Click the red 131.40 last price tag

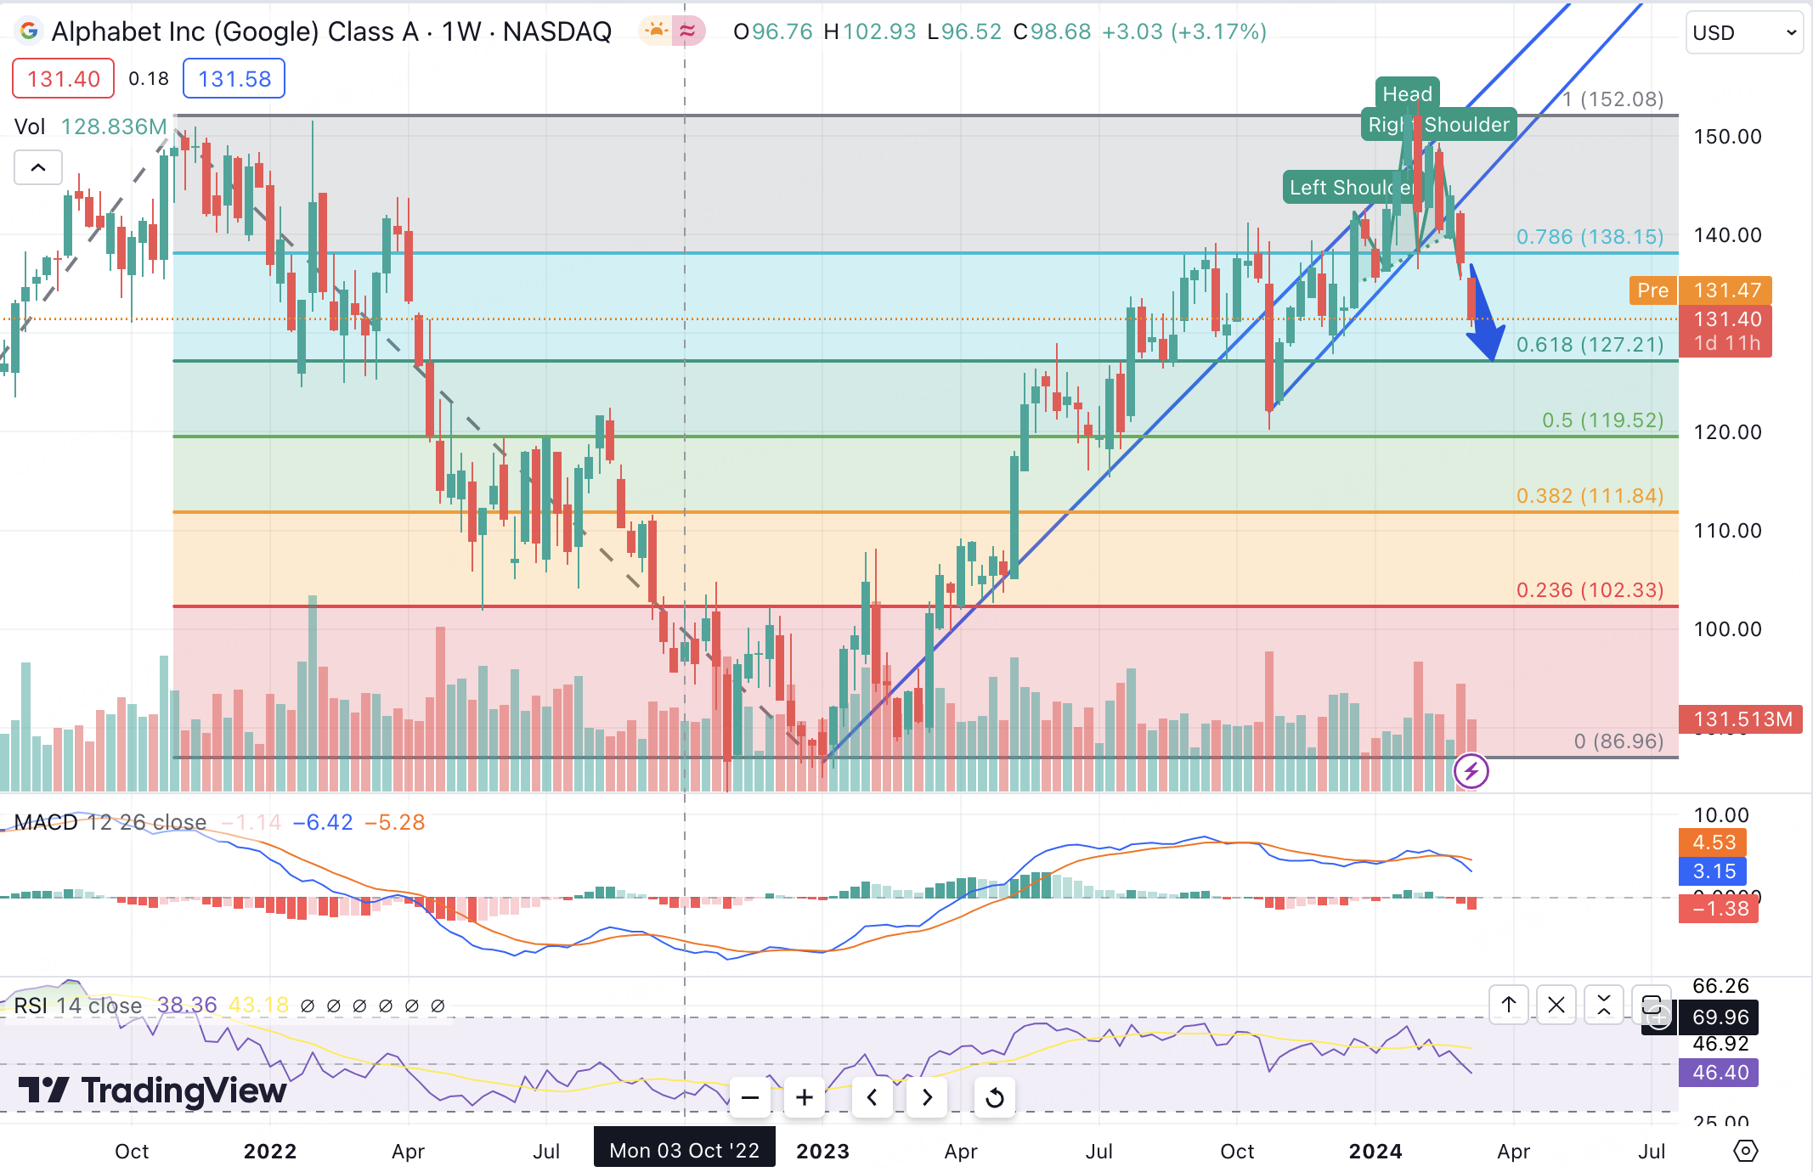click(x=1725, y=331)
